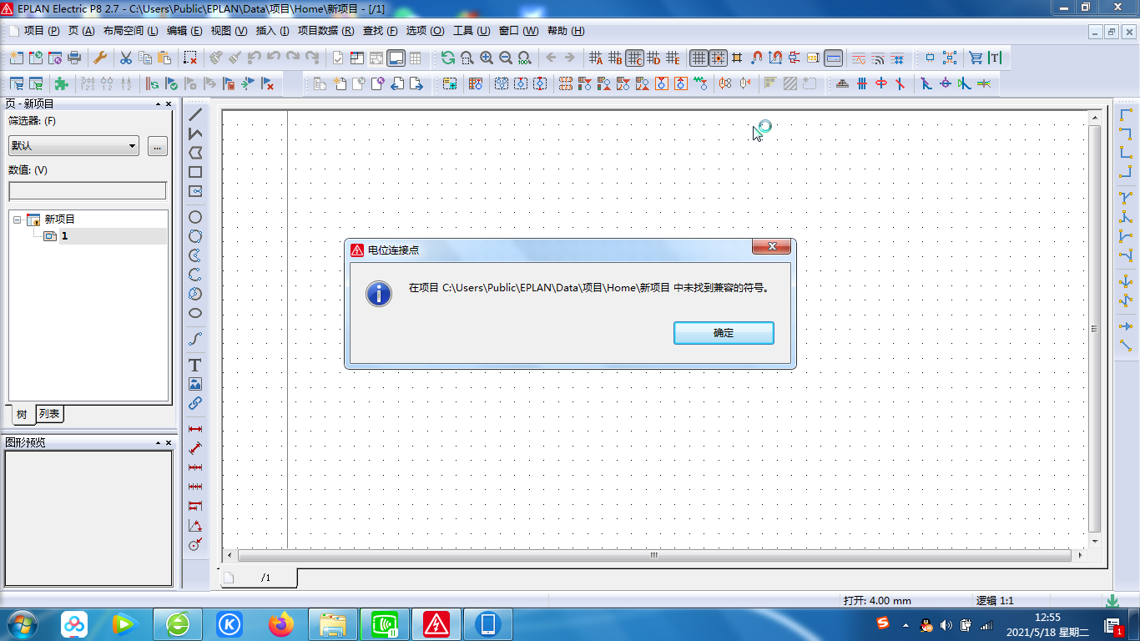Click the shopping cart icon in toolbar
1140x641 pixels.
coord(975,58)
